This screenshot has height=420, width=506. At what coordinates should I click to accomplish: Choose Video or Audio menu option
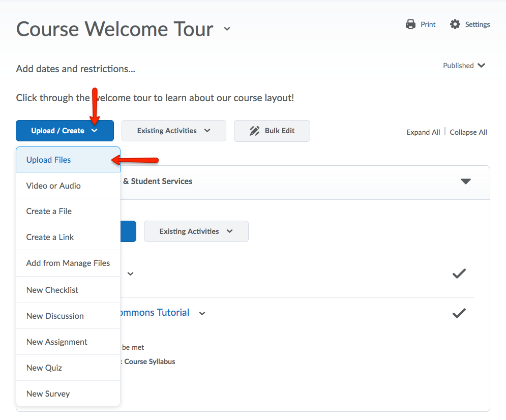(53, 186)
